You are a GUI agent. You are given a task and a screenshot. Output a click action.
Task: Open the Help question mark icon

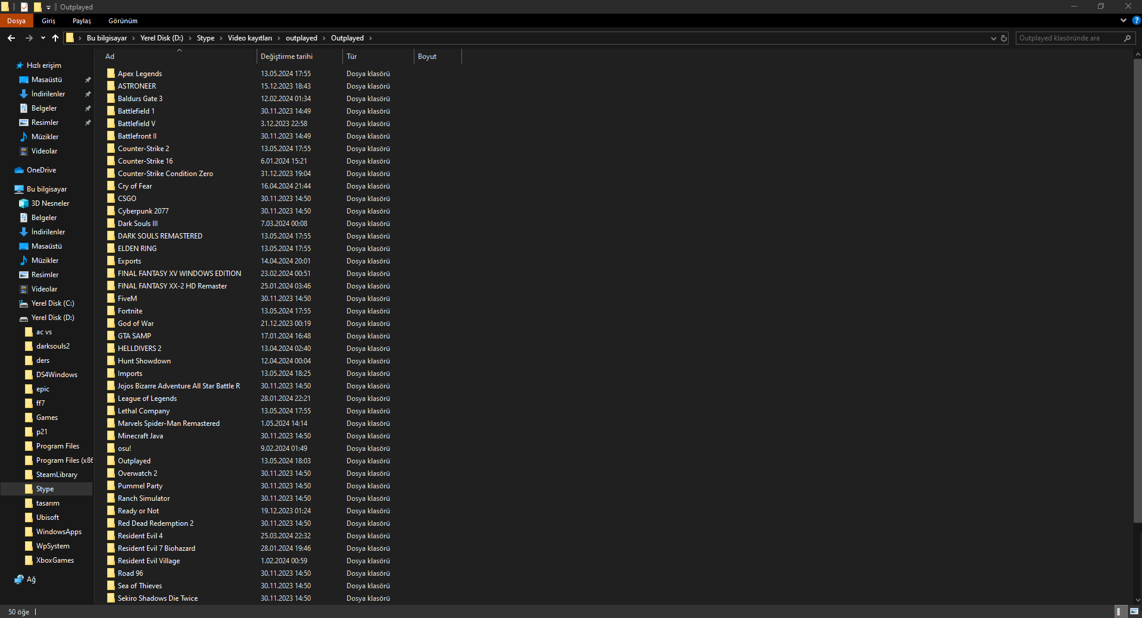(x=1136, y=20)
